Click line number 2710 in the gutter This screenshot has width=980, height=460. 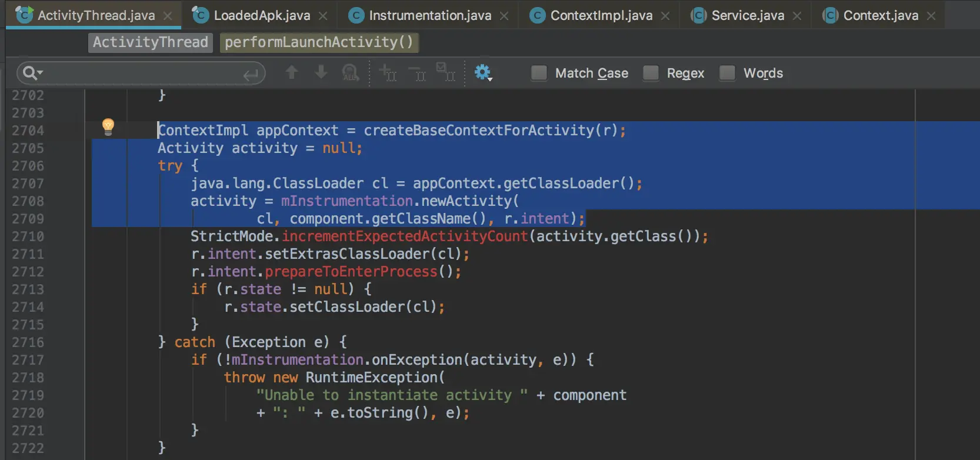tap(28, 236)
